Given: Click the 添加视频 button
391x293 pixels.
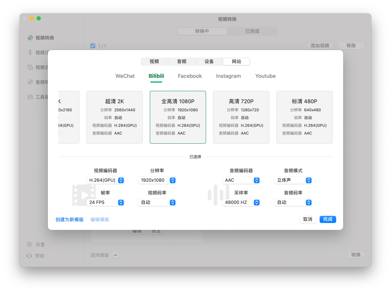Looking at the screenshot, I should coord(320,46).
